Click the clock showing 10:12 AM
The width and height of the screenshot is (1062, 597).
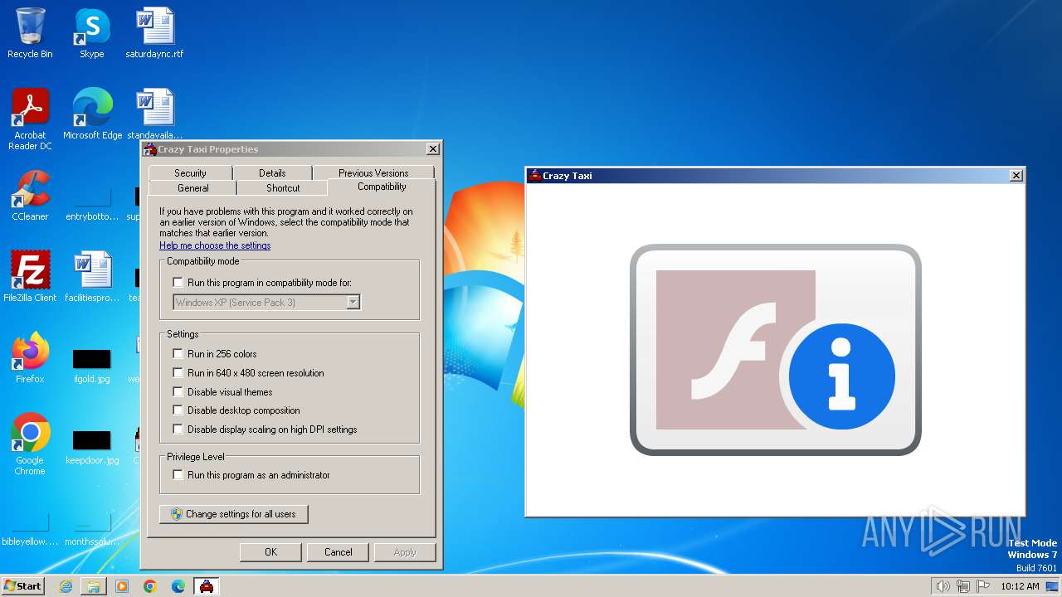click(1020, 586)
